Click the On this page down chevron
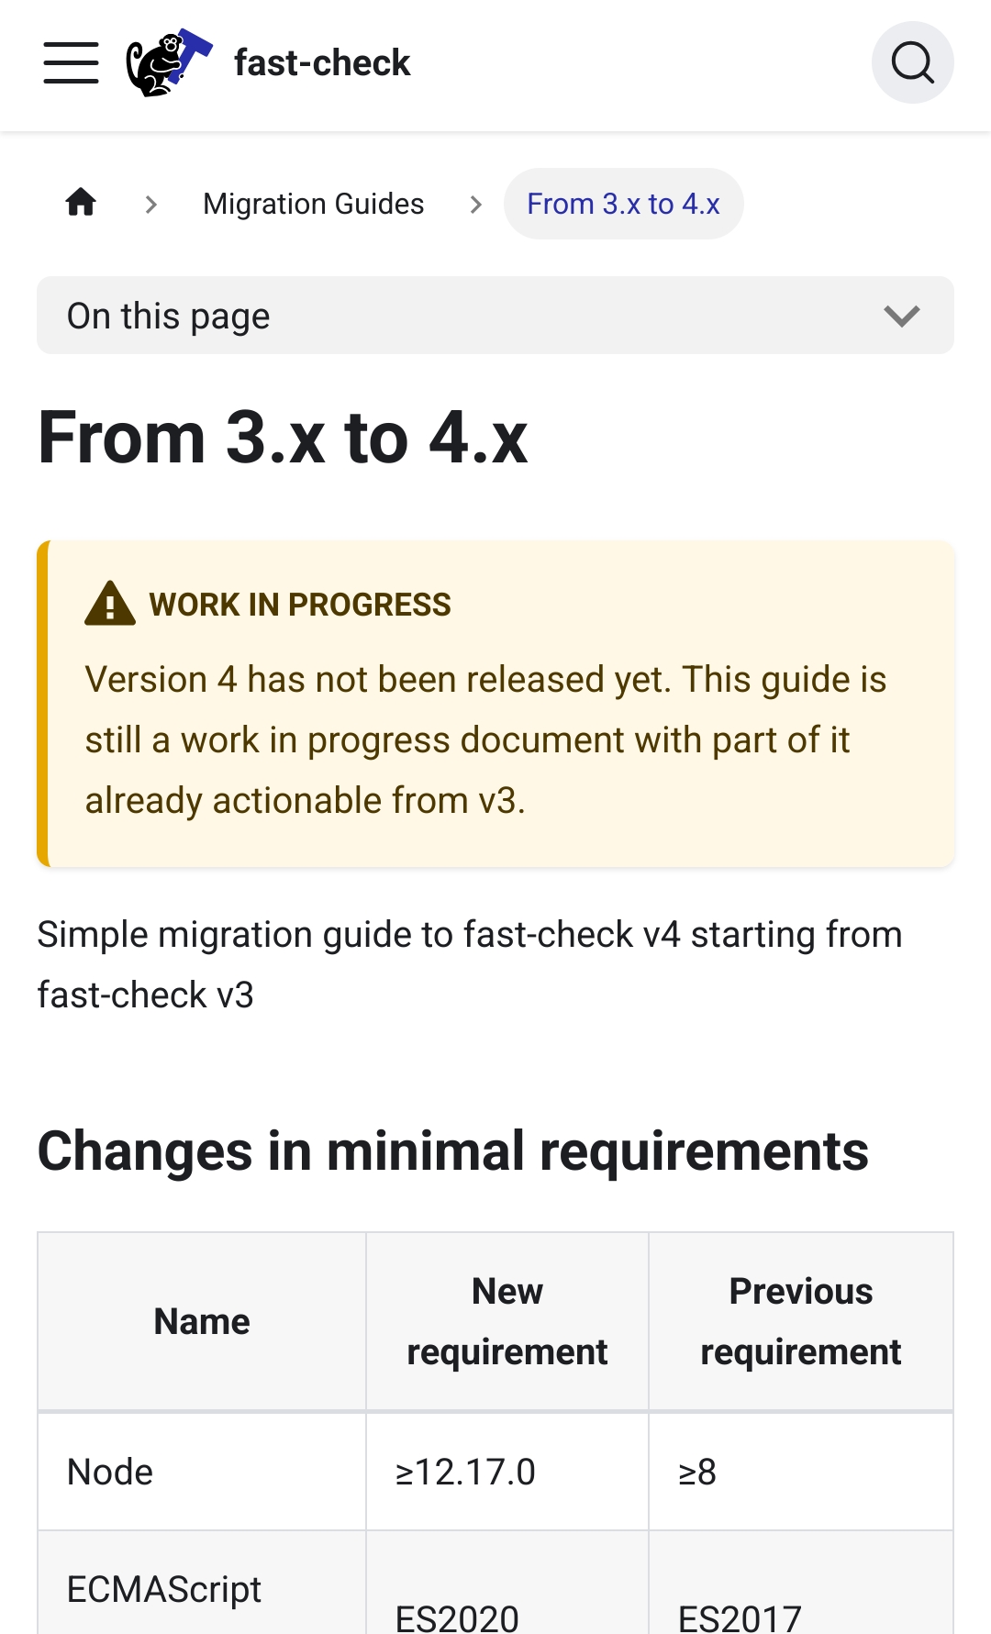Screen dimensions: 991x1634 pyautogui.click(x=901, y=316)
